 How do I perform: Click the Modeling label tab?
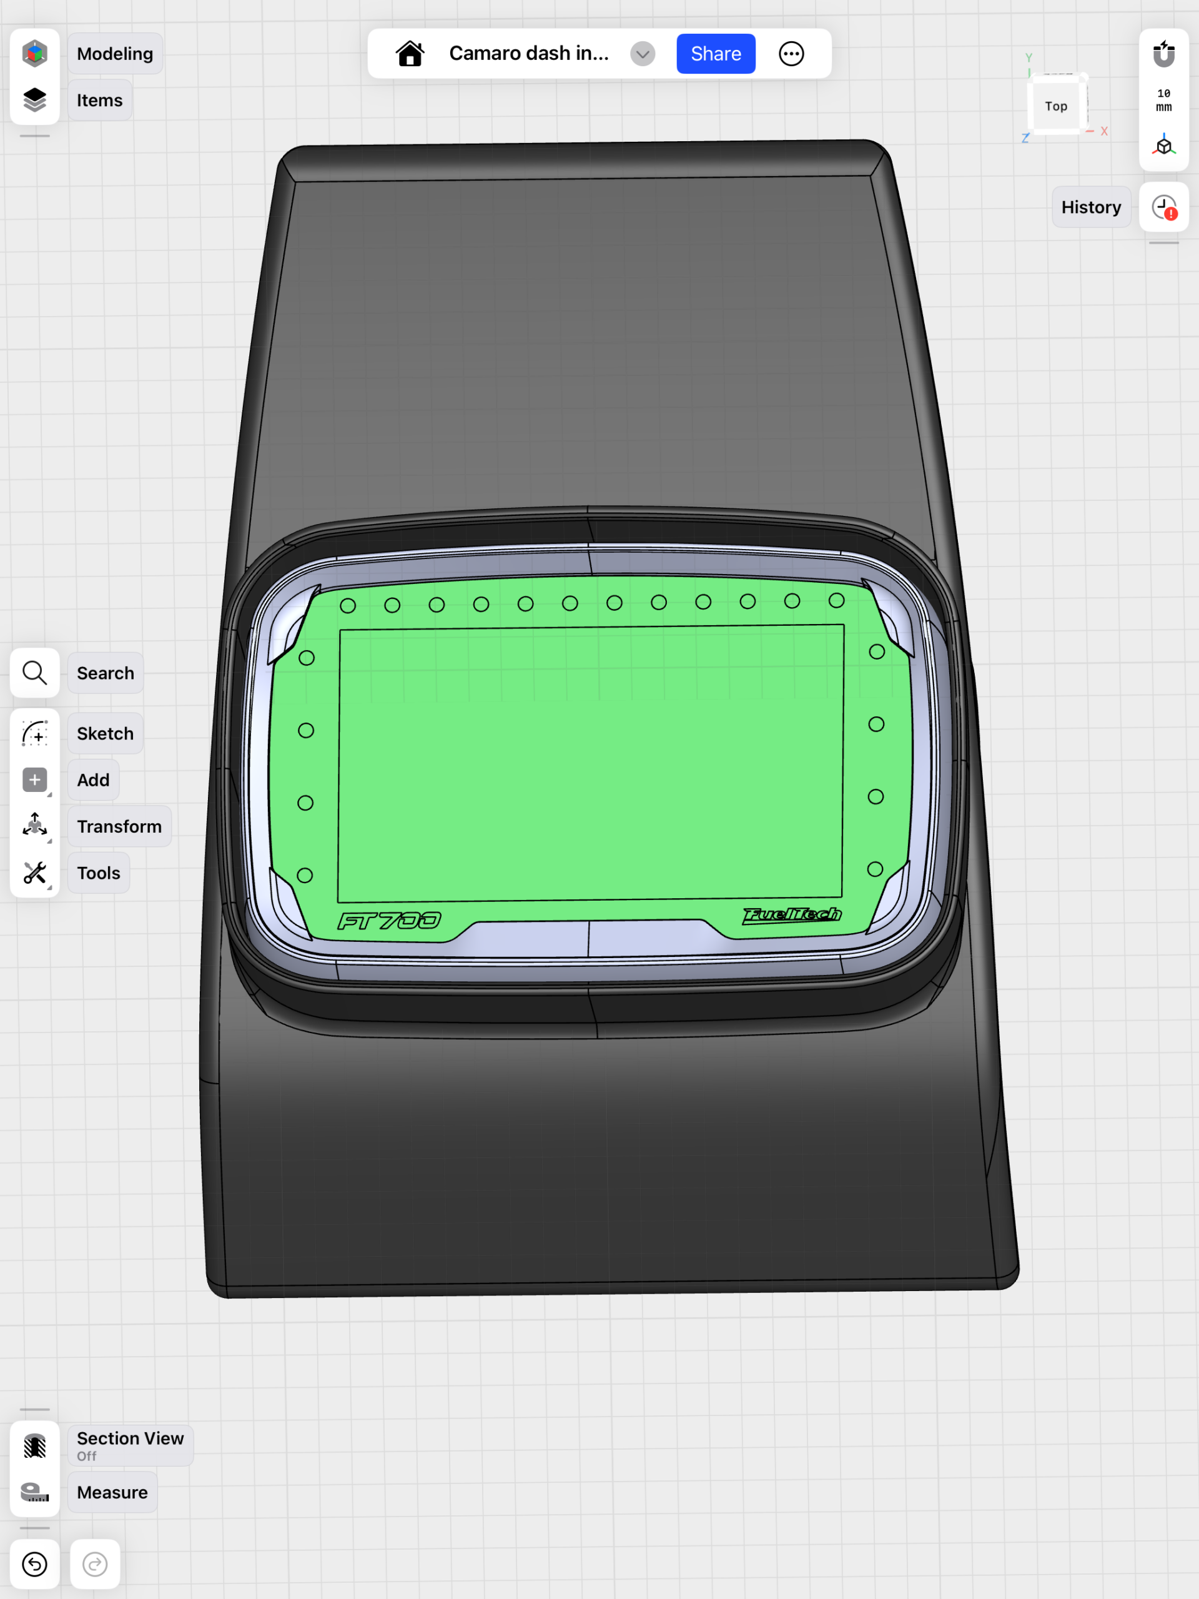[115, 54]
